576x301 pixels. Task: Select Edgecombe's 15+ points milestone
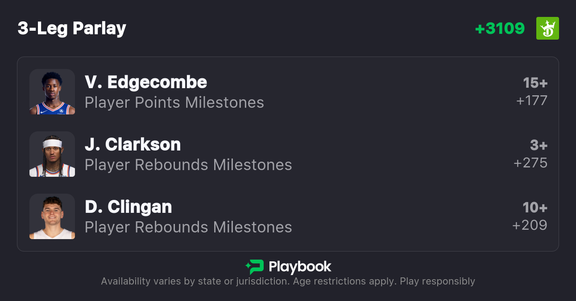point(535,83)
